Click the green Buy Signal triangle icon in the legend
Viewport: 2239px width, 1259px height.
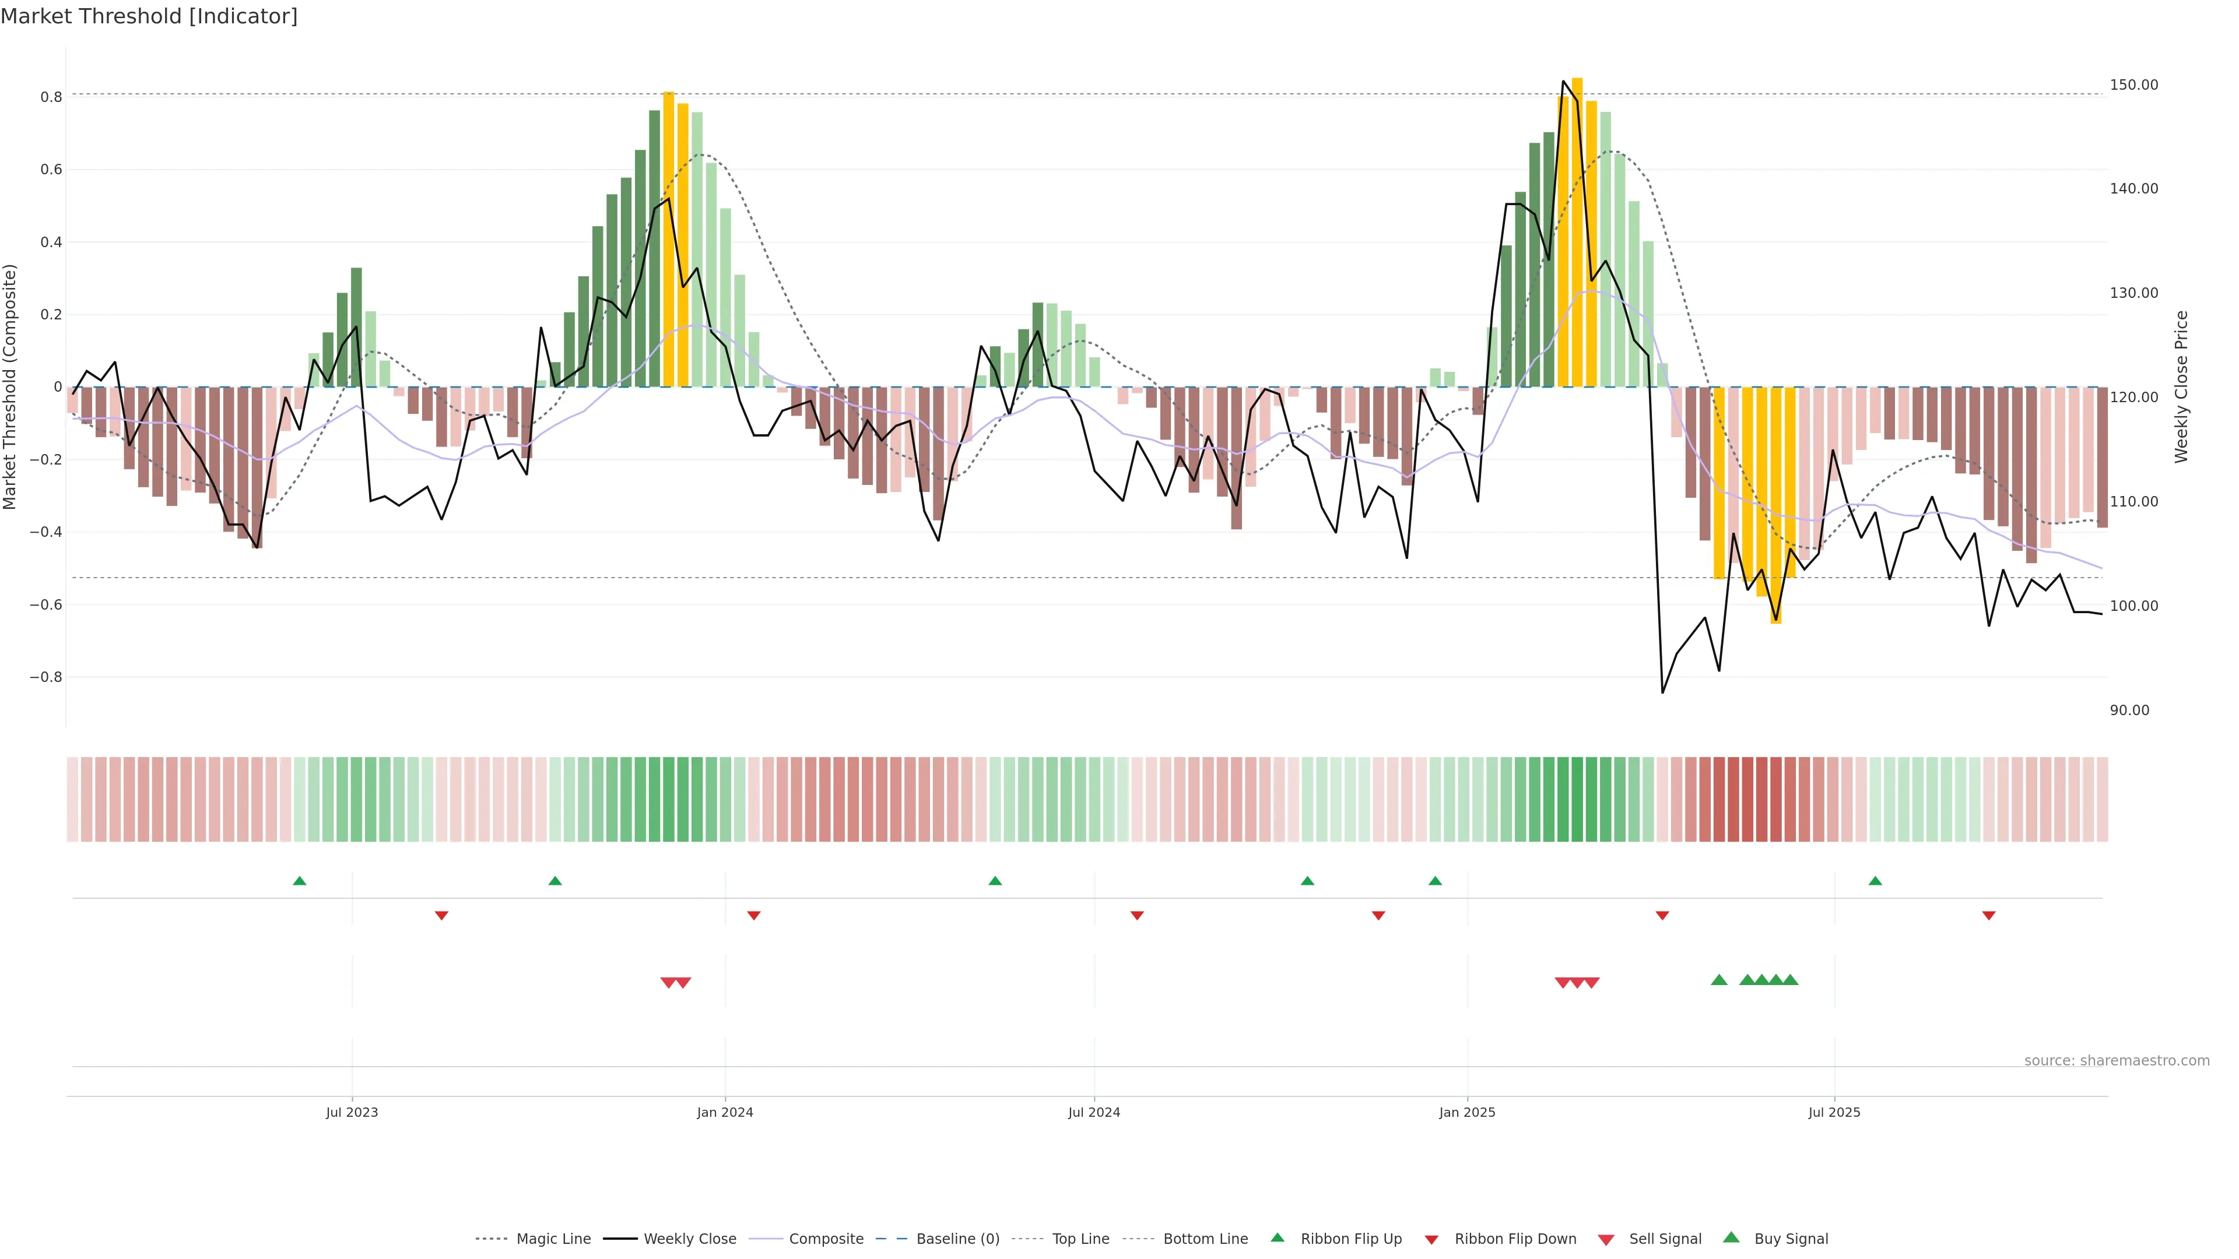[1731, 1237]
